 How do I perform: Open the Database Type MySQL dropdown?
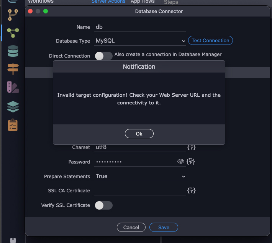[x=140, y=41]
